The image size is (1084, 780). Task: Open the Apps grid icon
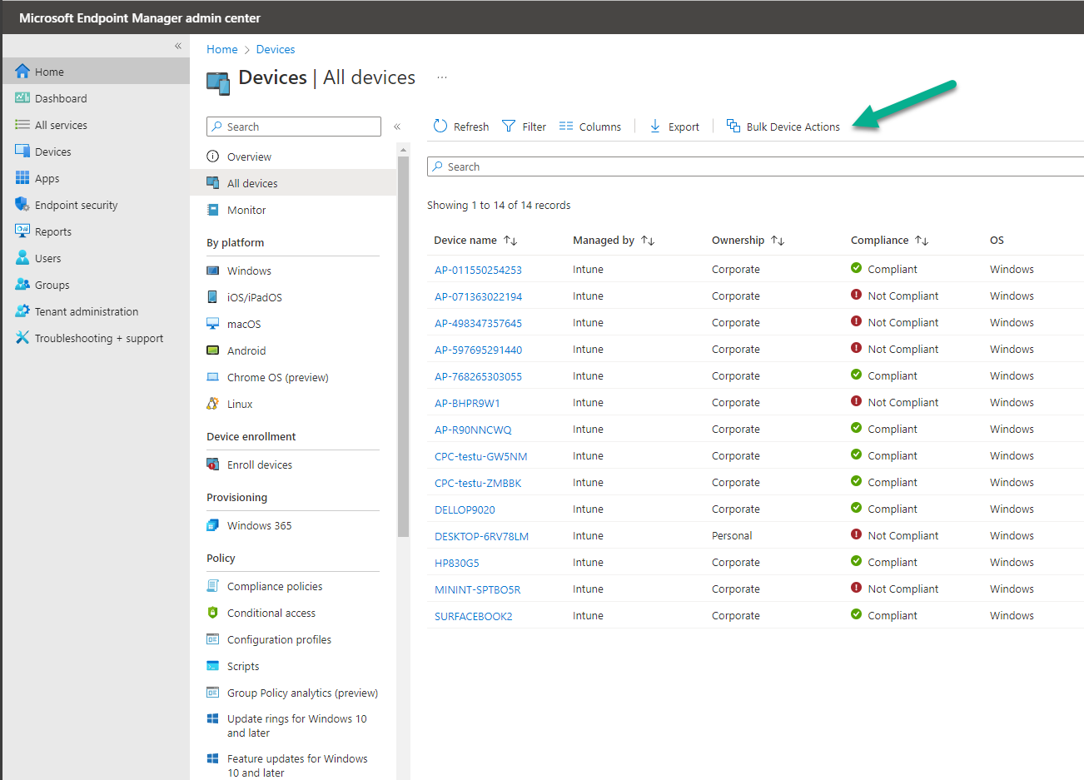[22, 178]
